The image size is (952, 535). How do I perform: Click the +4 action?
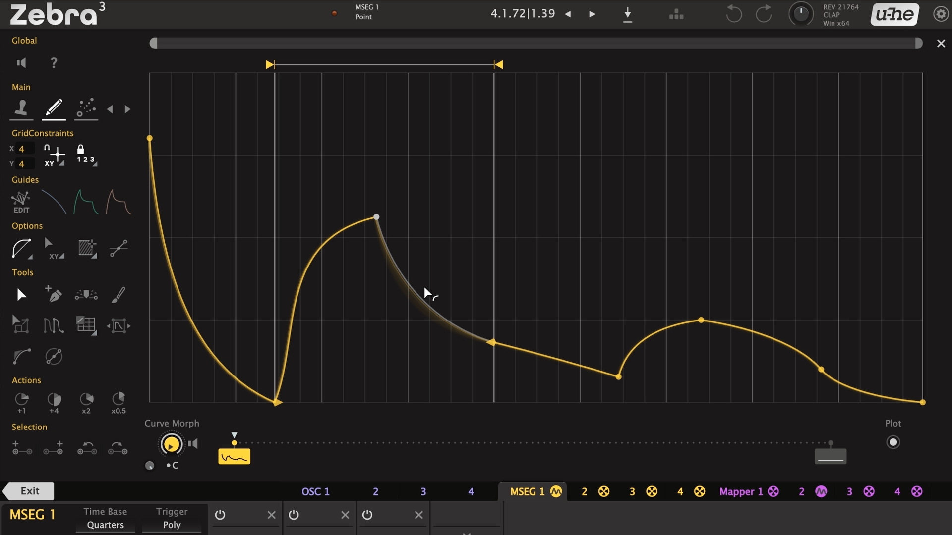tap(54, 403)
